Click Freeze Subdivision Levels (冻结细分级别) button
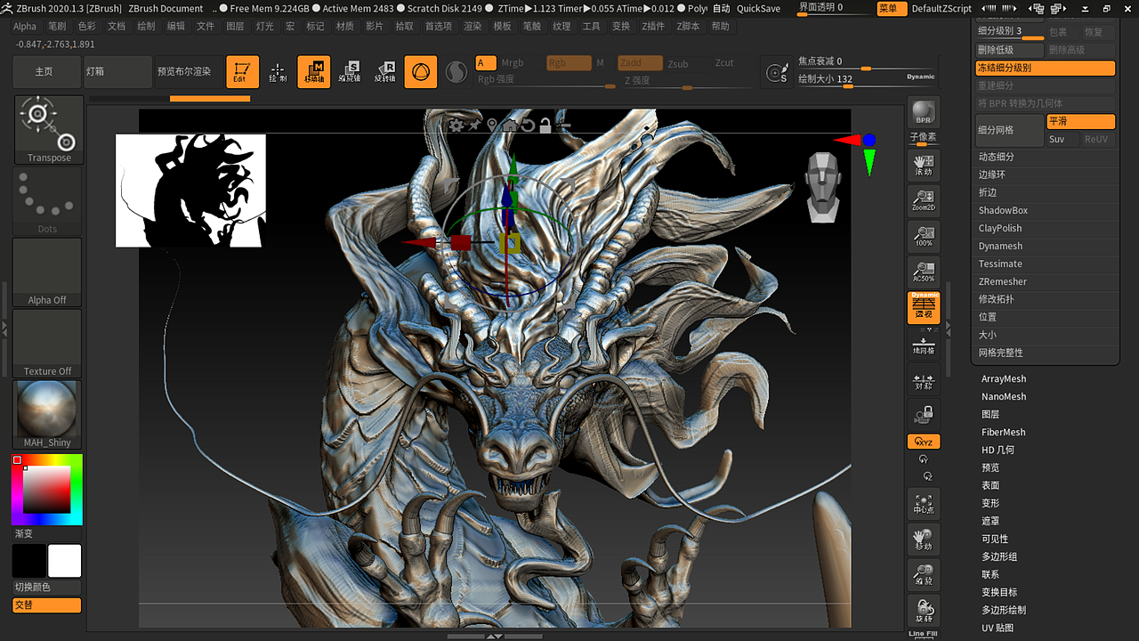 point(1045,68)
